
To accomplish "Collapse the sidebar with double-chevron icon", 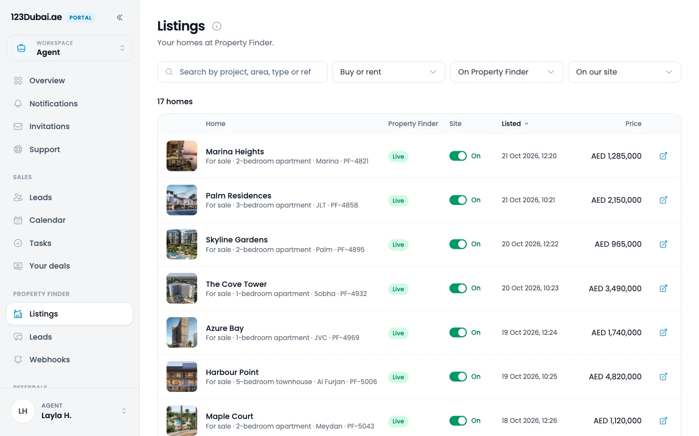I will 120,17.
